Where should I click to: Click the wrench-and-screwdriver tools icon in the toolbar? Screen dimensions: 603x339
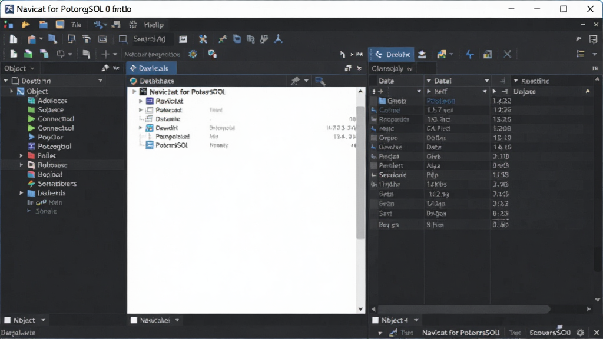coord(203,39)
